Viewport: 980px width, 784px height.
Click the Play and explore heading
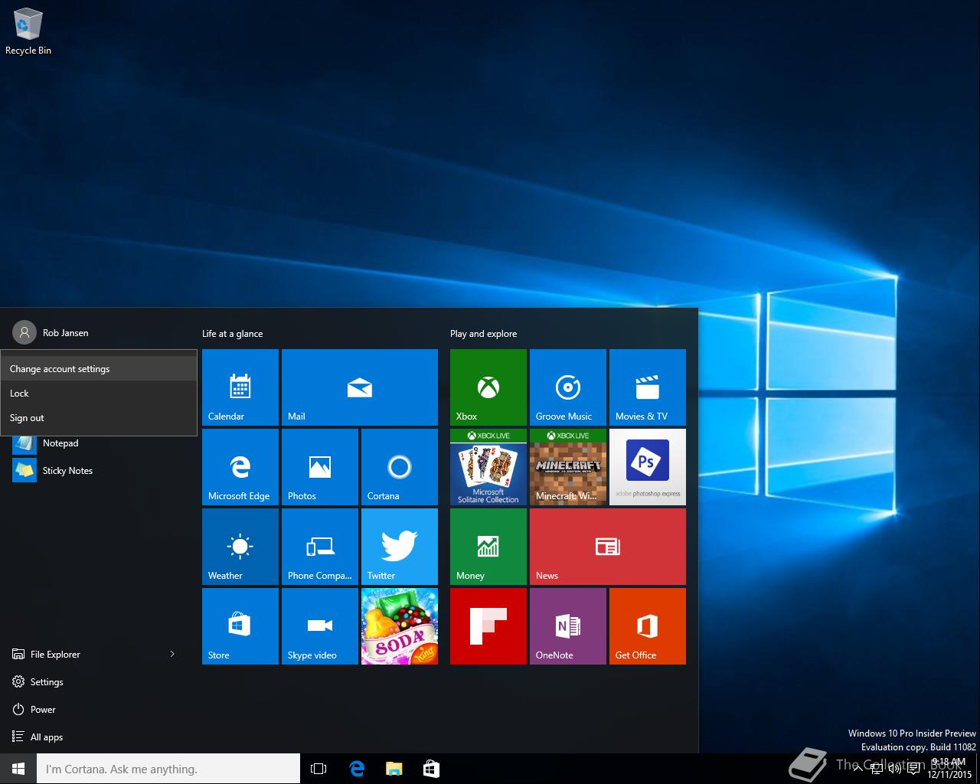point(483,334)
